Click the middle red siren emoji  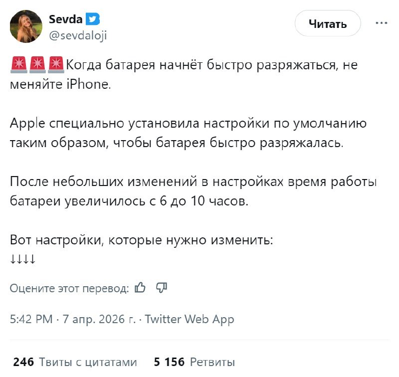pyautogui.click(x=38, y=65)
